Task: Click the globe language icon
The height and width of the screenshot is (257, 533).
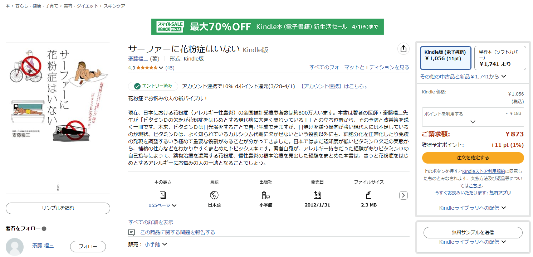Action: 214,195
